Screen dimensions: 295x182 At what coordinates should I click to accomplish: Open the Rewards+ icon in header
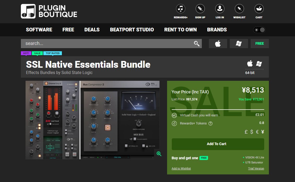point(180,9)
